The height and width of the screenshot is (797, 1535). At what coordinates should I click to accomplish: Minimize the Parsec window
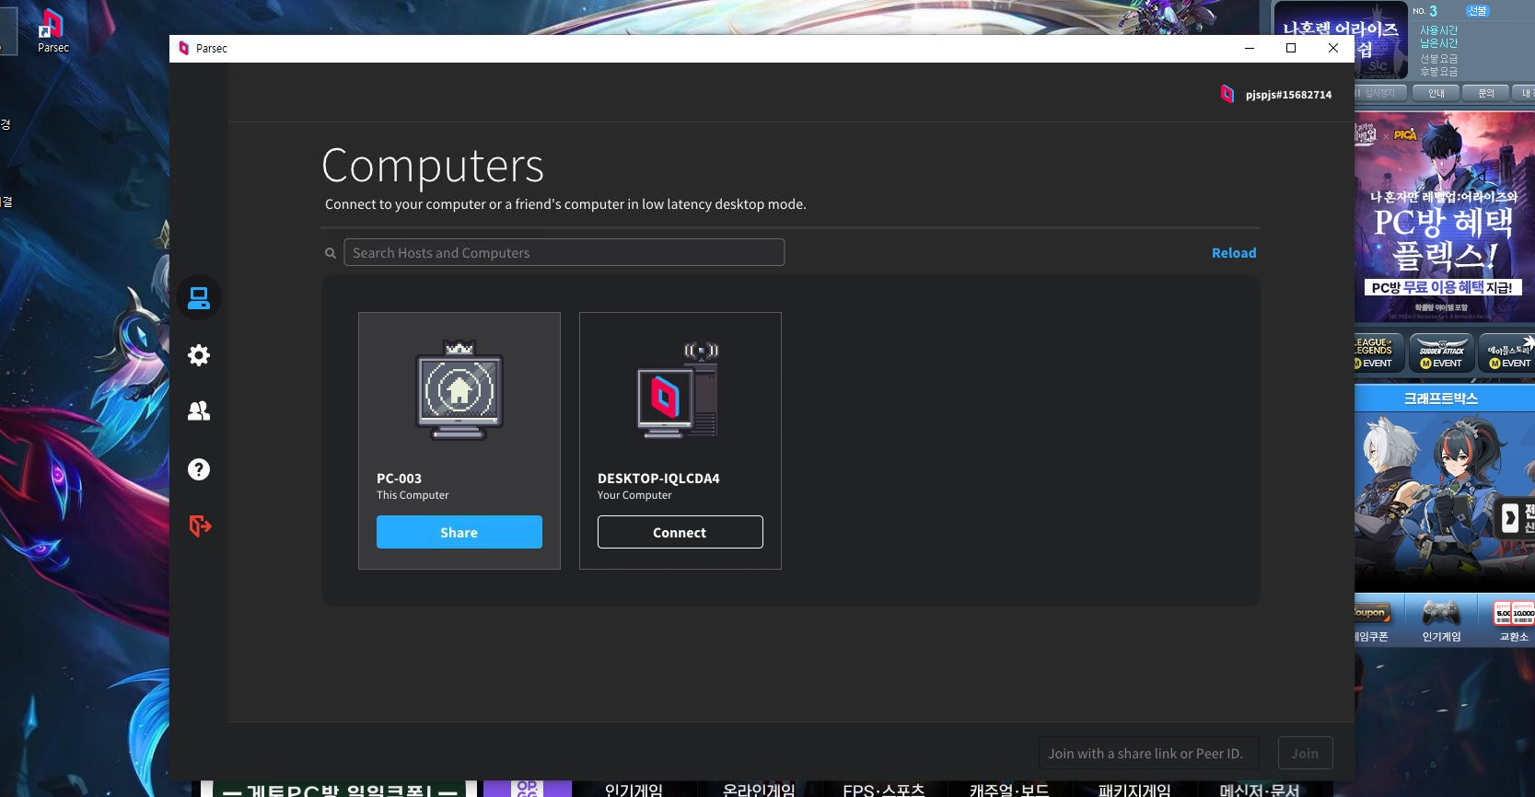click(1250, 48)
